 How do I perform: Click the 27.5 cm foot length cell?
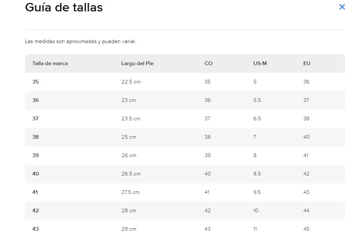point(130,192)
